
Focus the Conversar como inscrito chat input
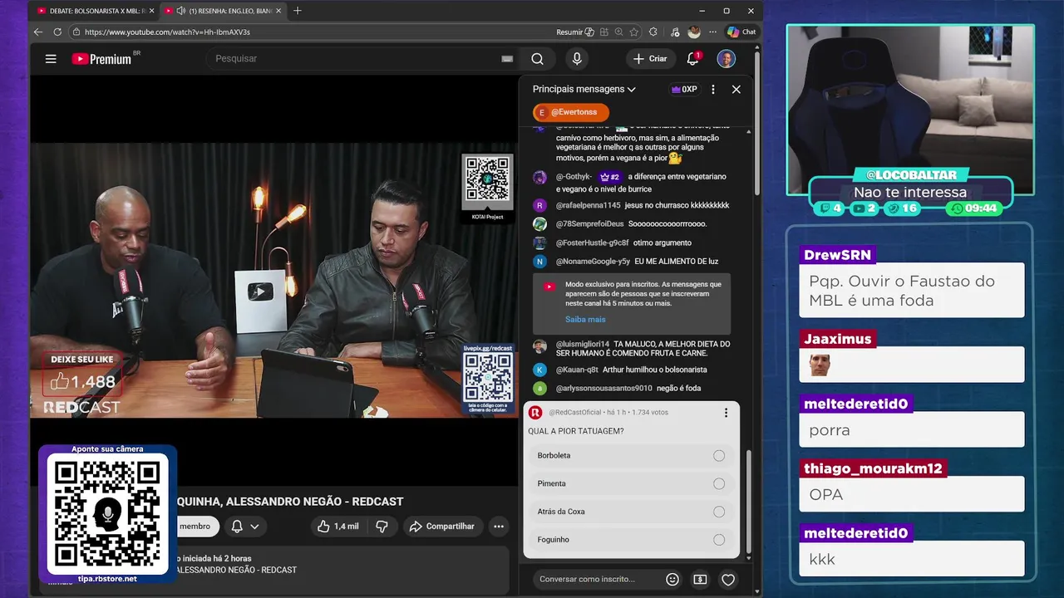tap(597, 580)
